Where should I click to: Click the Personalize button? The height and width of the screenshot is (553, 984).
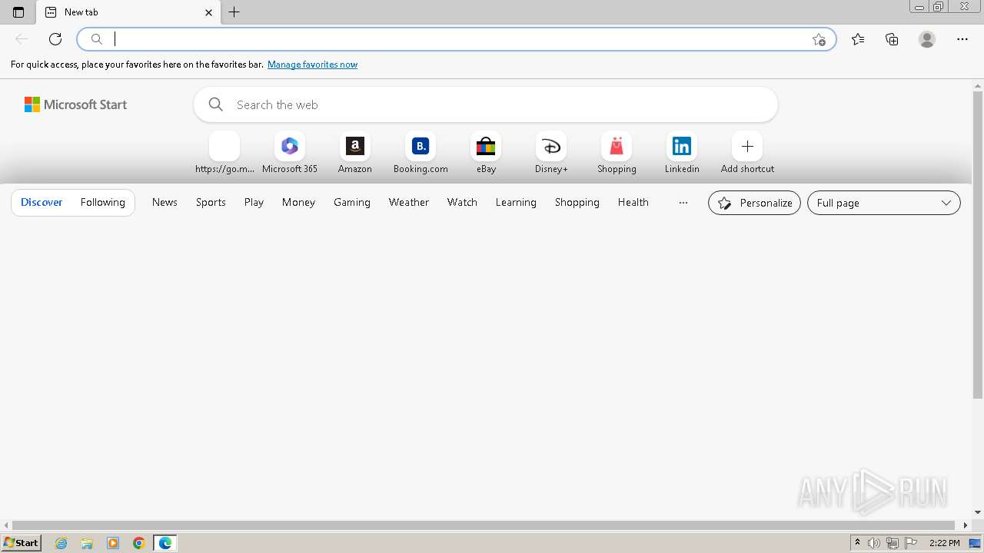754,203
